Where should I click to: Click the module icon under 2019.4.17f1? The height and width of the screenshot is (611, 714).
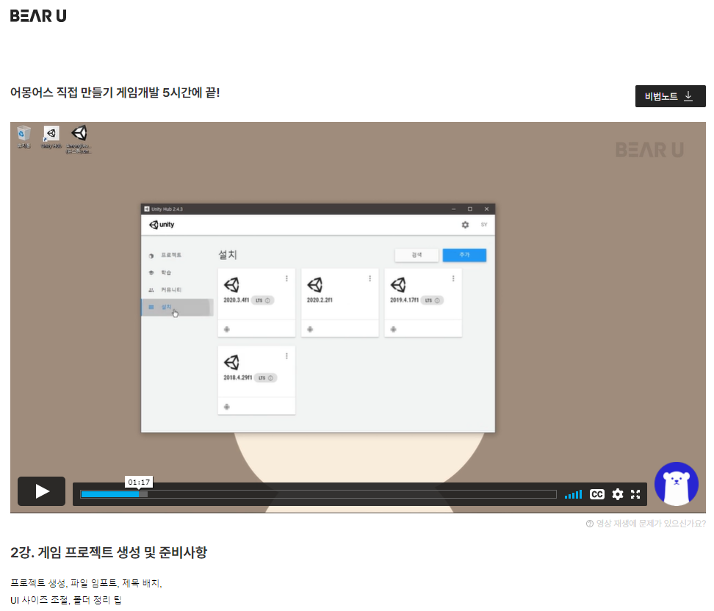click(394, 329)
